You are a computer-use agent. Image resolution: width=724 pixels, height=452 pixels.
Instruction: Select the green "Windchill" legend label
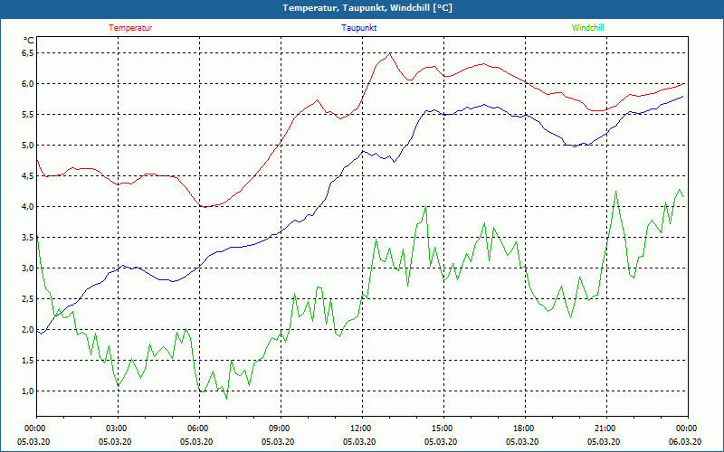coord(587,28)
